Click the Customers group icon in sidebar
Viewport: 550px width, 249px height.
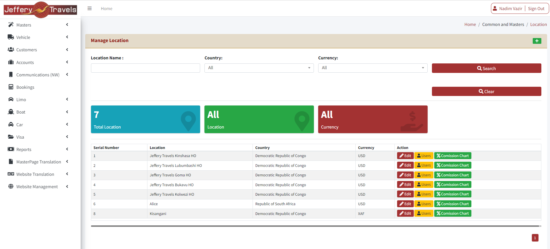(x=11, y=50)
